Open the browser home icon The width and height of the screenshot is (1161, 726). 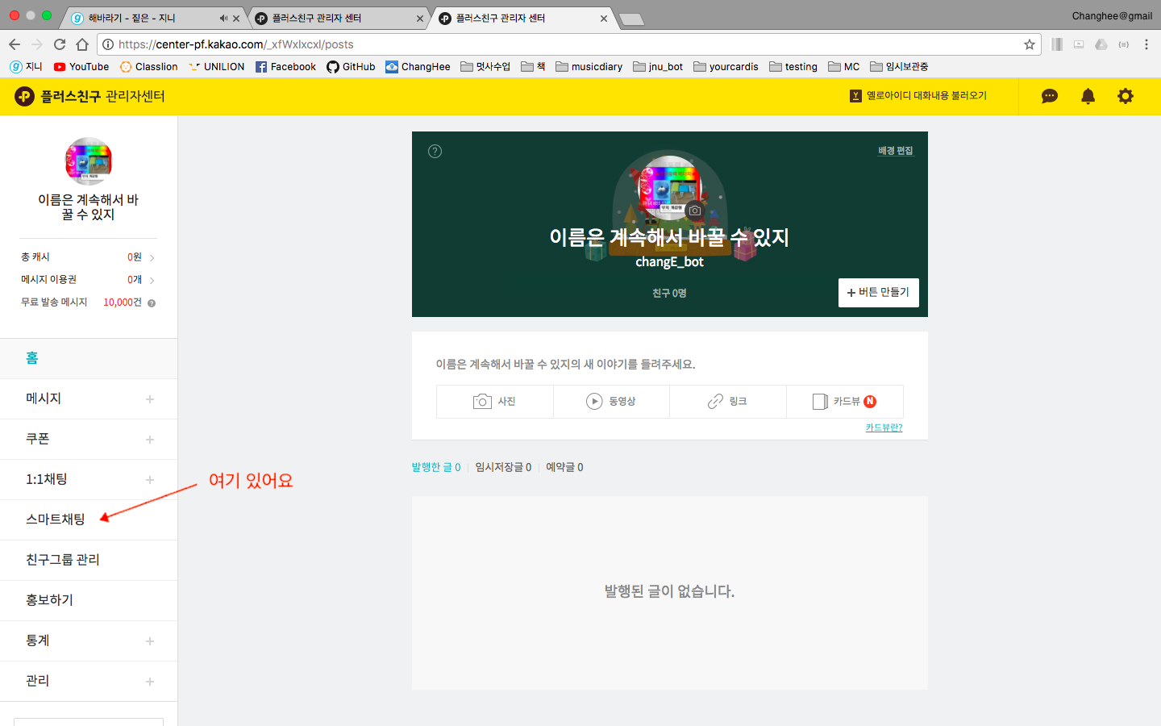point(82,44)
